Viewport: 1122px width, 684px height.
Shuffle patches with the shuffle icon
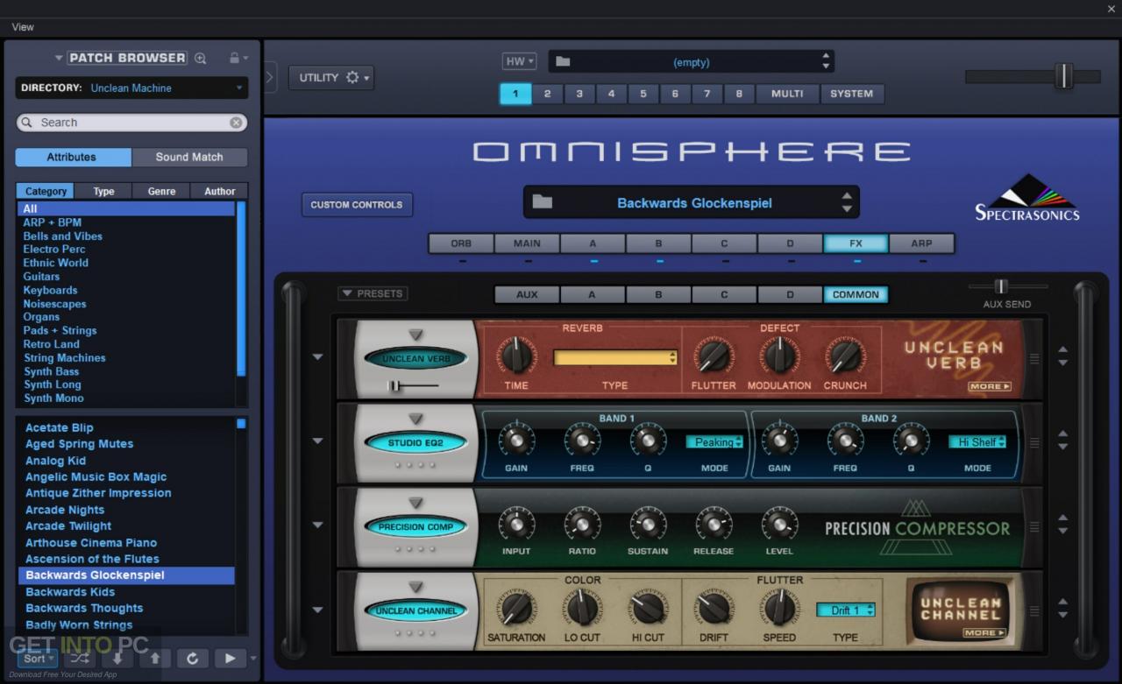80,659
